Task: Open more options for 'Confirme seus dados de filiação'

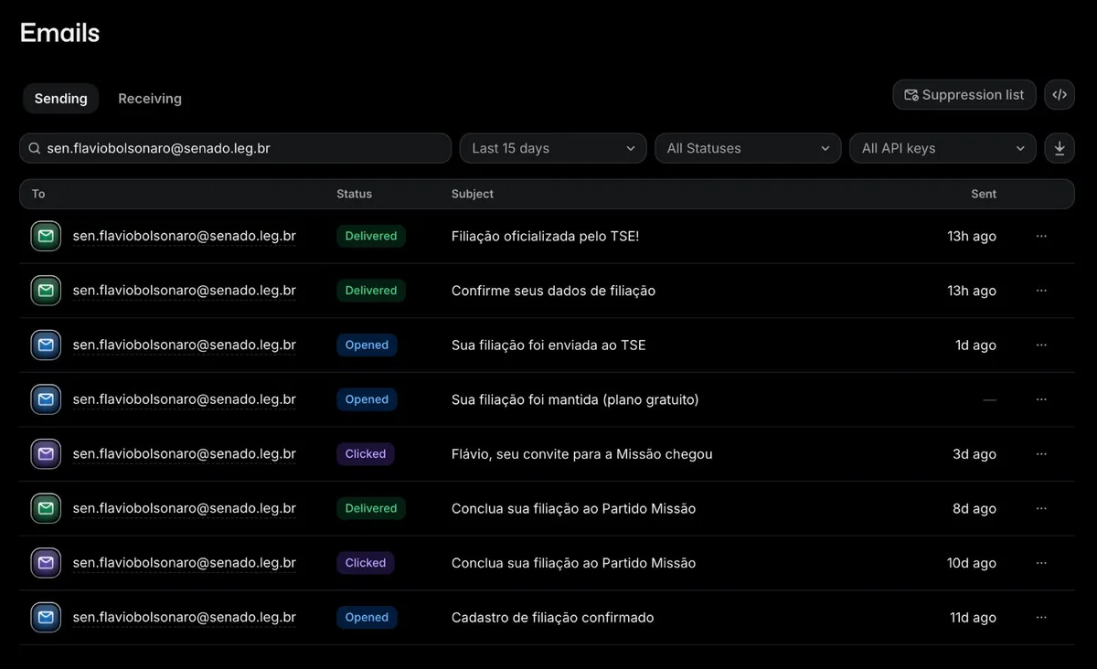Action: (1041, 291)
